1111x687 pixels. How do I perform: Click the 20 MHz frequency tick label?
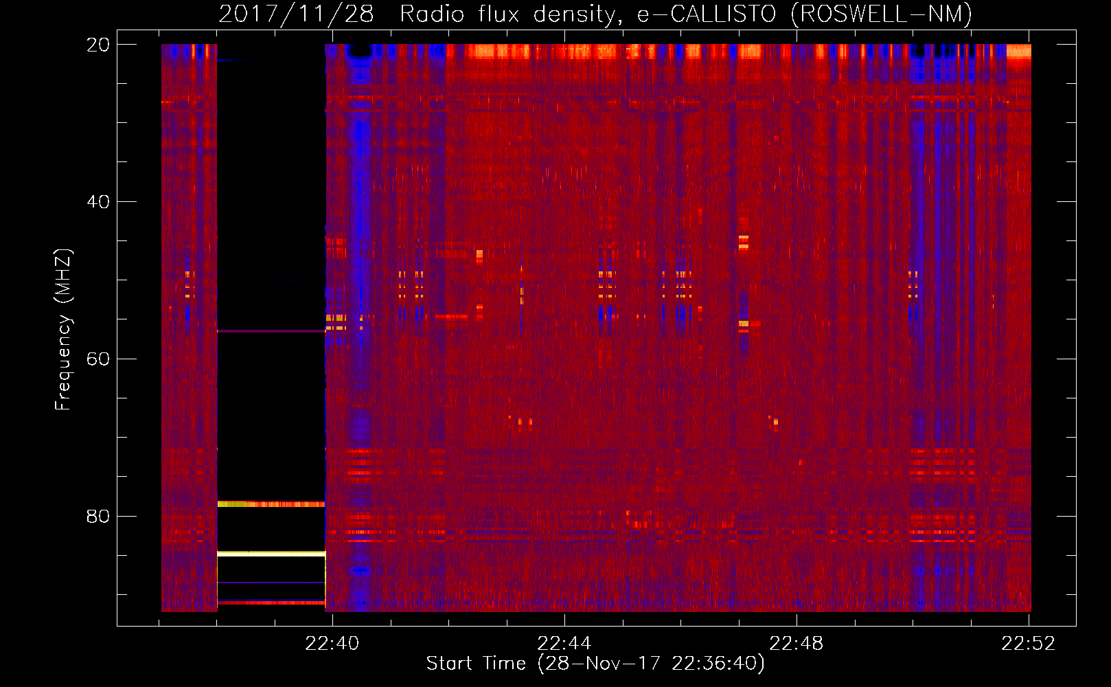tap(98, 45)
